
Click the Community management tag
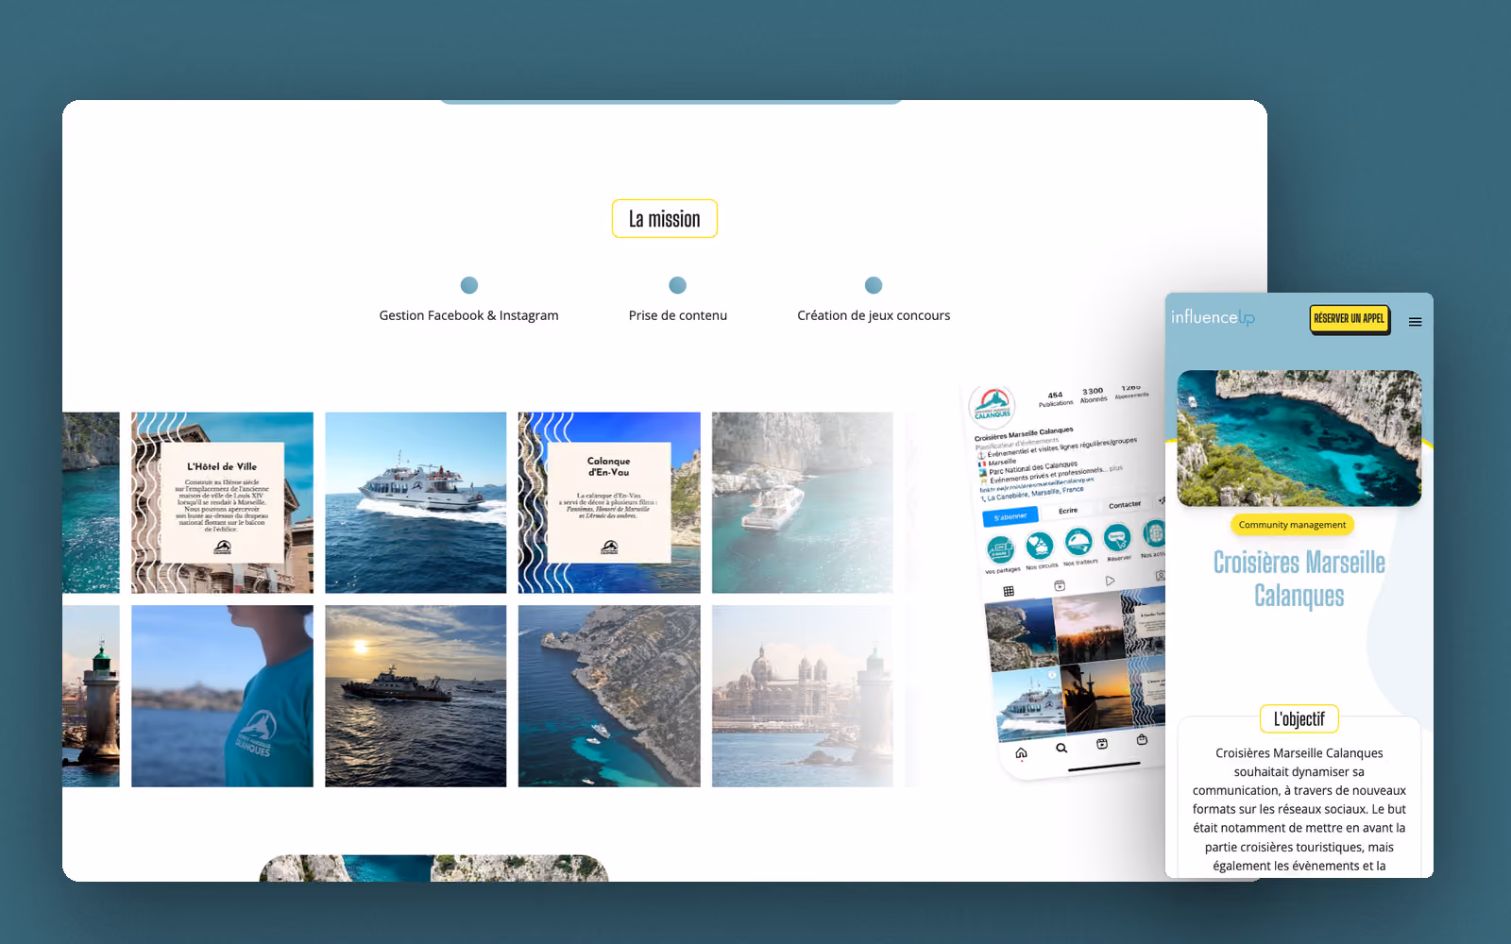click(x=1292, y=525)
